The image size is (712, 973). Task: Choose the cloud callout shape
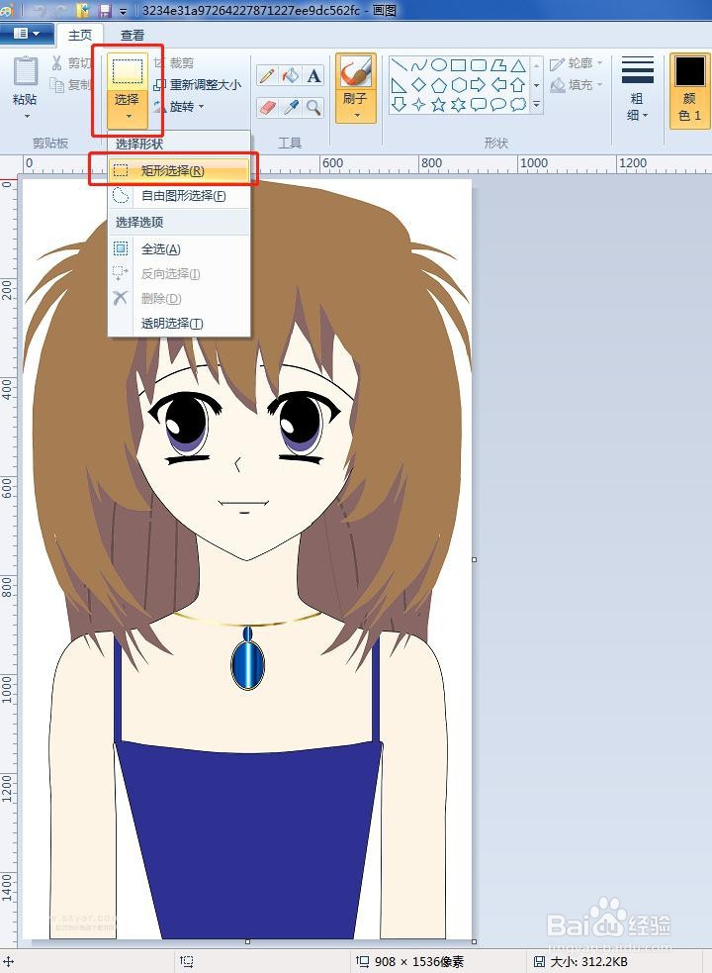(x=518, y=104)
